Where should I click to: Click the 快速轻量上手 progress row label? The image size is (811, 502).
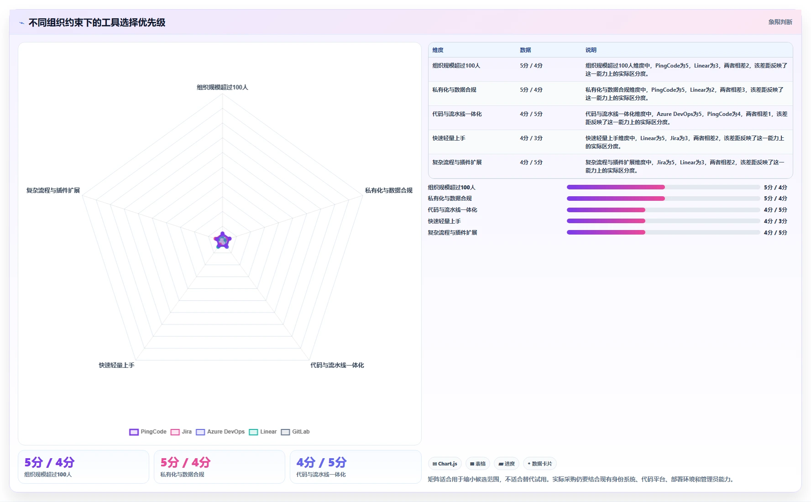pos(444,221)
